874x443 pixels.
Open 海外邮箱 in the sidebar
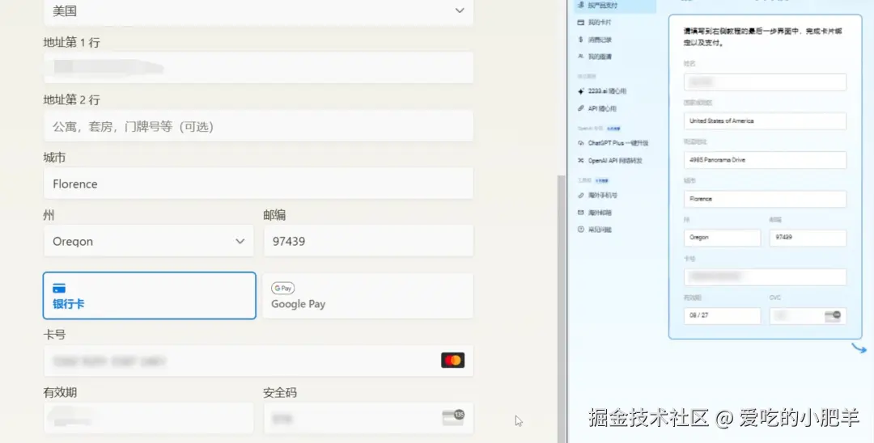point(594,213)
